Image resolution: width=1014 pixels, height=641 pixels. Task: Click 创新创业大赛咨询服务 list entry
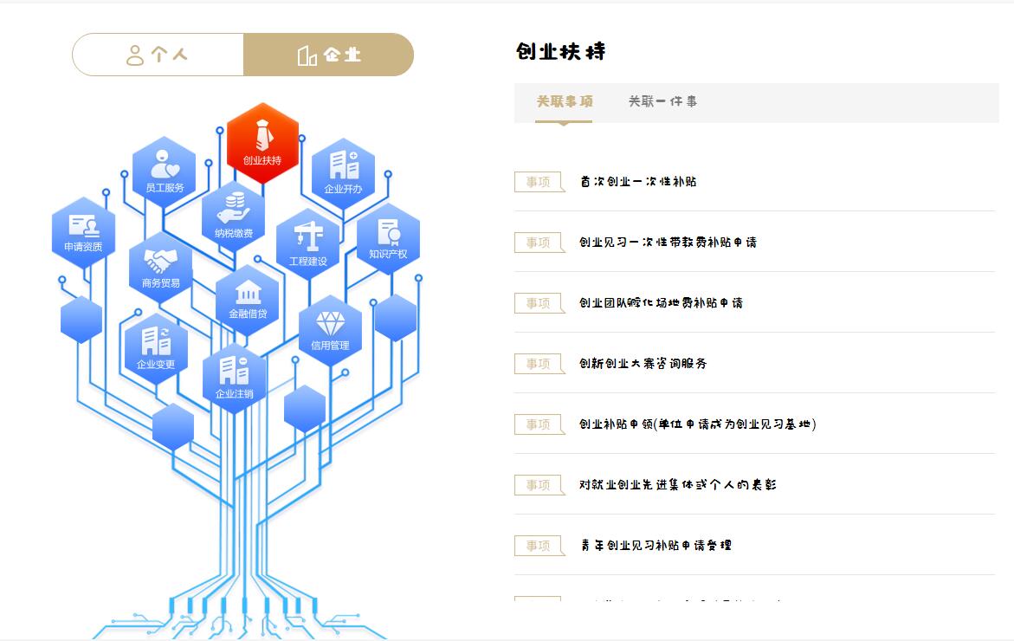pyautogui.click(x=643, y=364)
